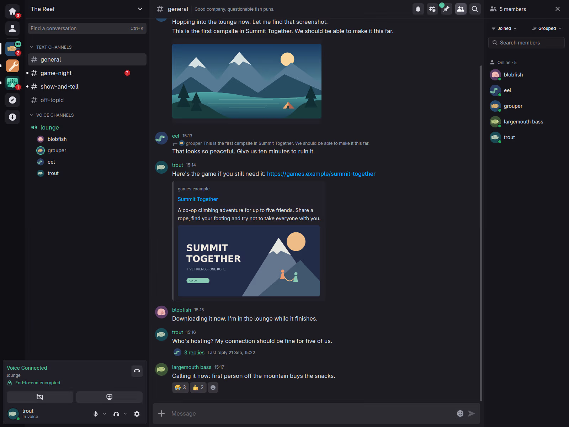Open microphone input options chevron
Viewport: 569px width, 427px height.
pyautogui.click(x=105, y=414)
